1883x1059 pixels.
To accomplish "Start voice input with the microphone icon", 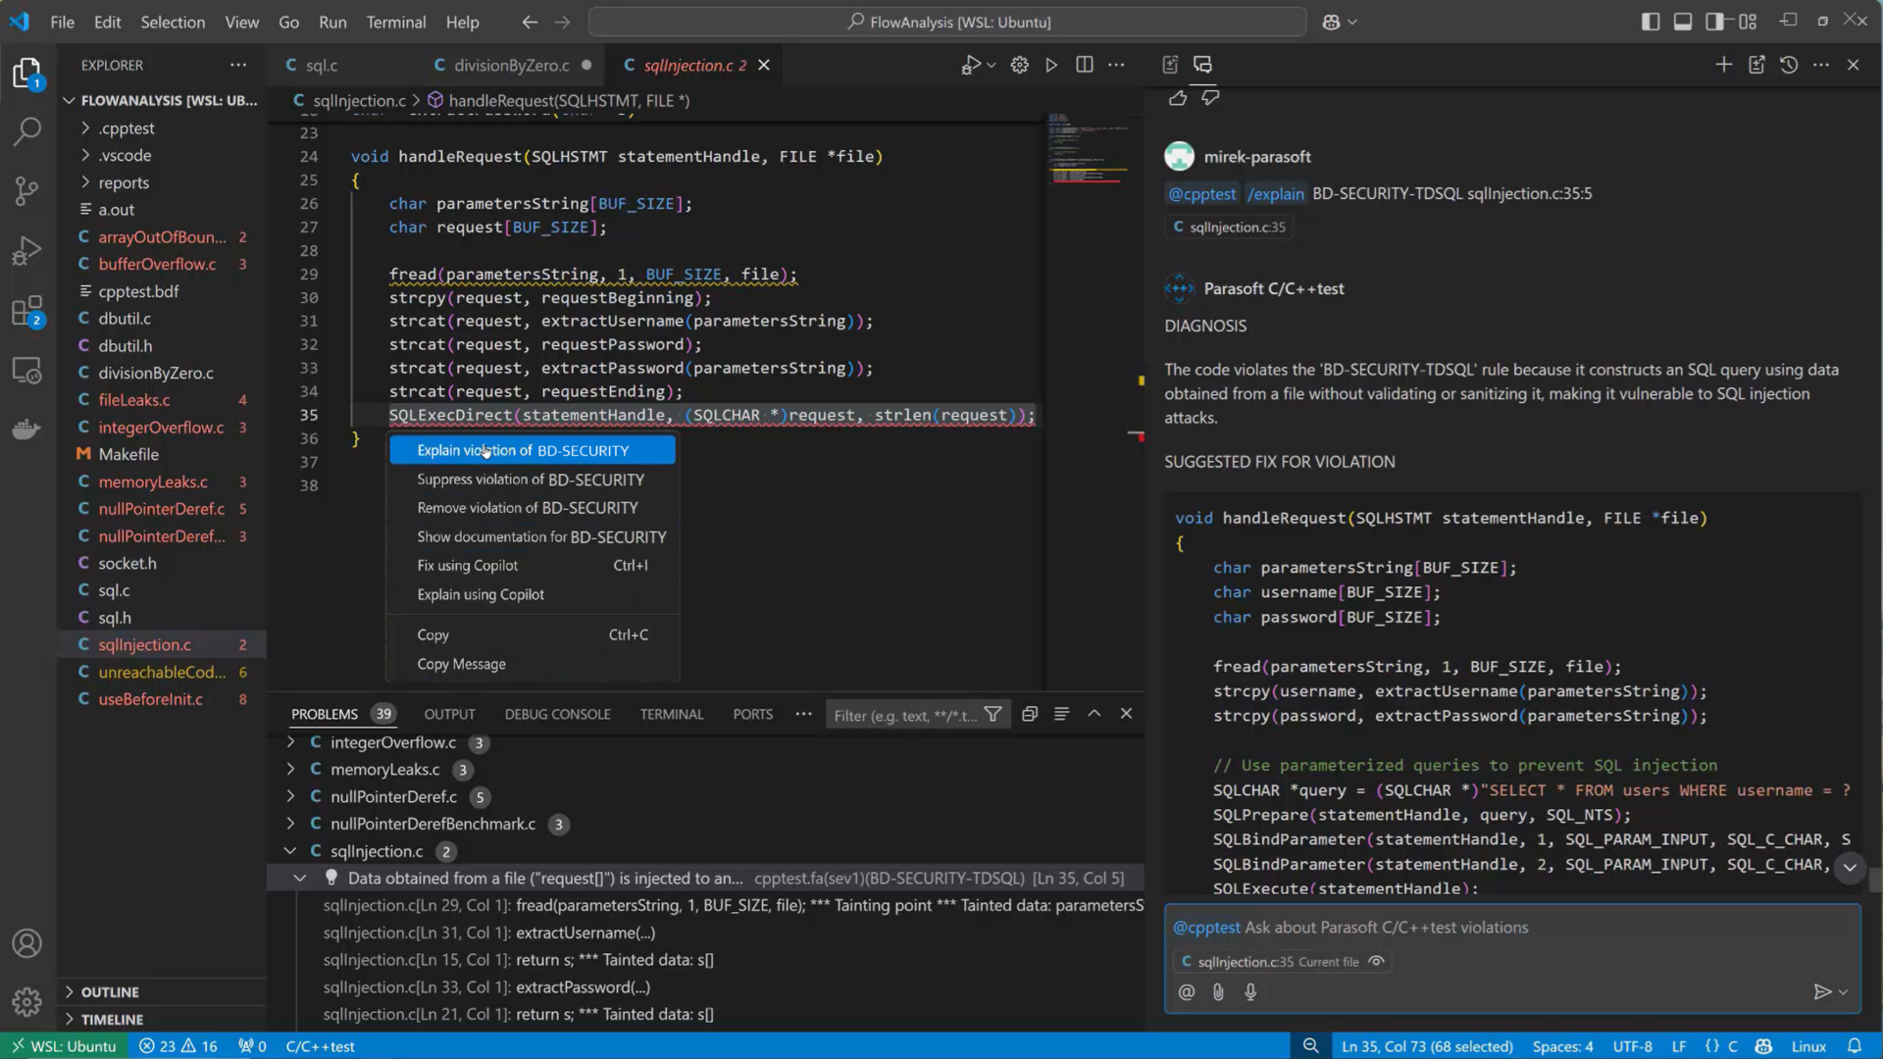I will pos(1250,992).
